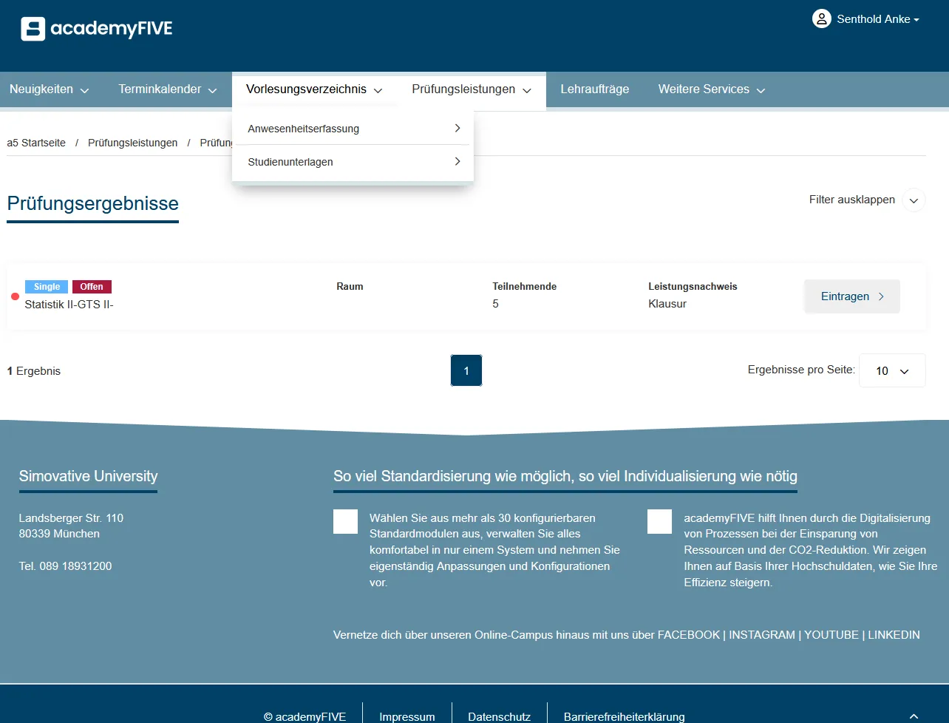Go to results page 1
The width and height of the screenshot is (949, 723).
466,370
